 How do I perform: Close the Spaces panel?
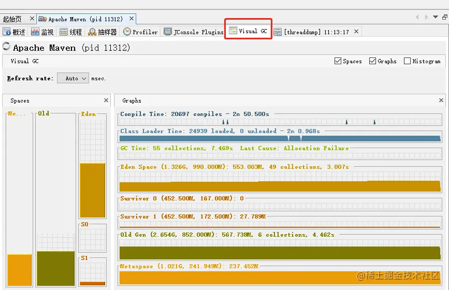(106, 100)
